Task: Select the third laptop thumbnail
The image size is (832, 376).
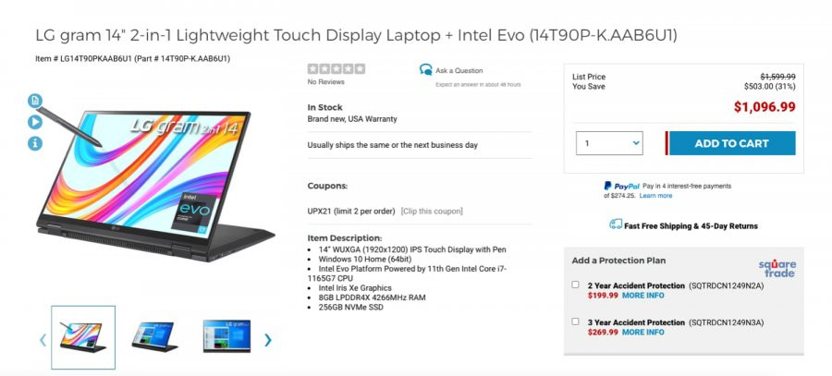Action: 226,336
